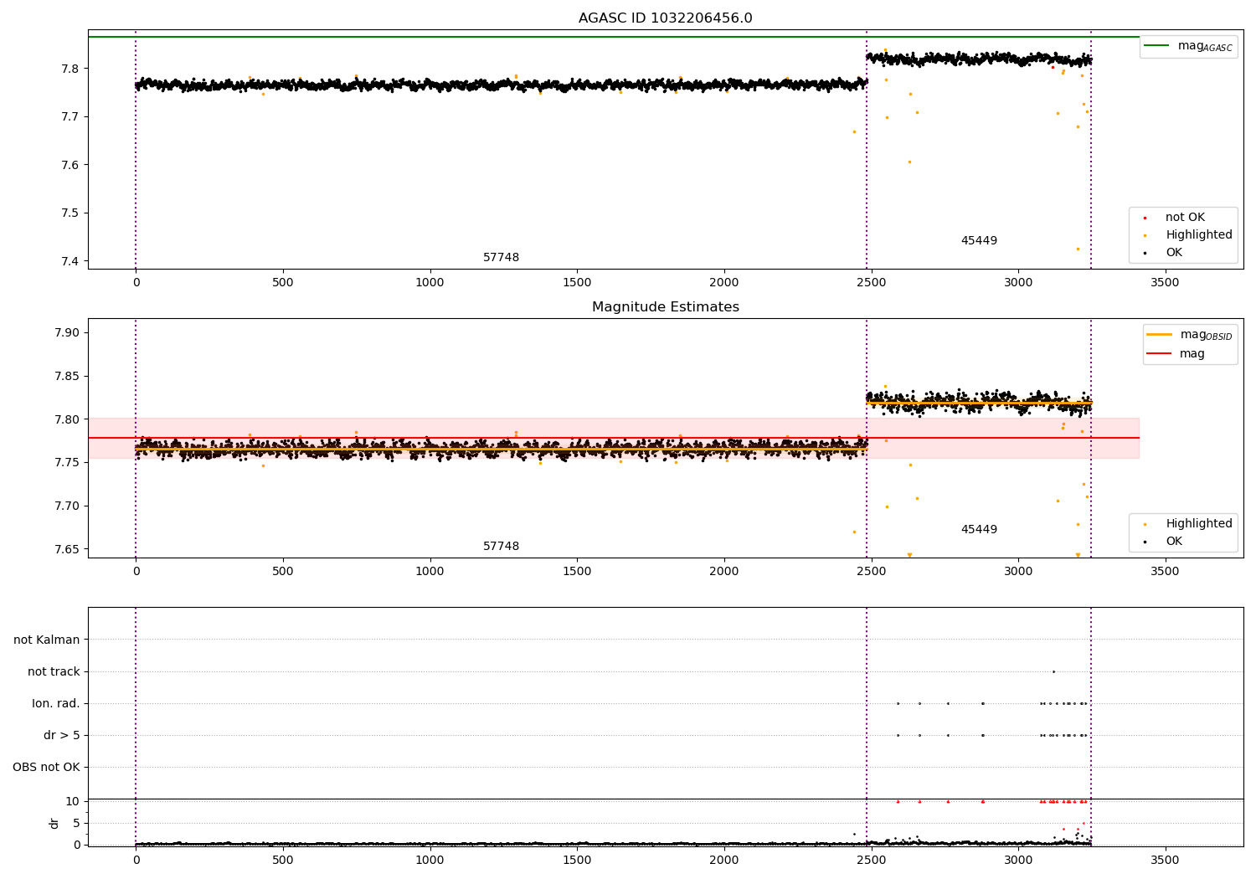Click the "7.90" y-tick of the Magnitude Estimates plot
The height and width of the screenshot is (879, 1256).
click(69, 333)
